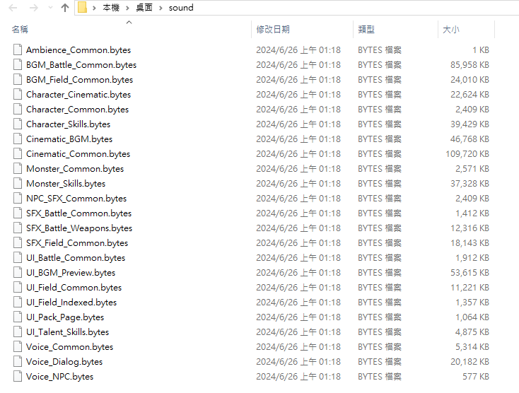Select the Monster_Common.bytes file icon
The image size is (519, 393).
[x=18, y=168]
